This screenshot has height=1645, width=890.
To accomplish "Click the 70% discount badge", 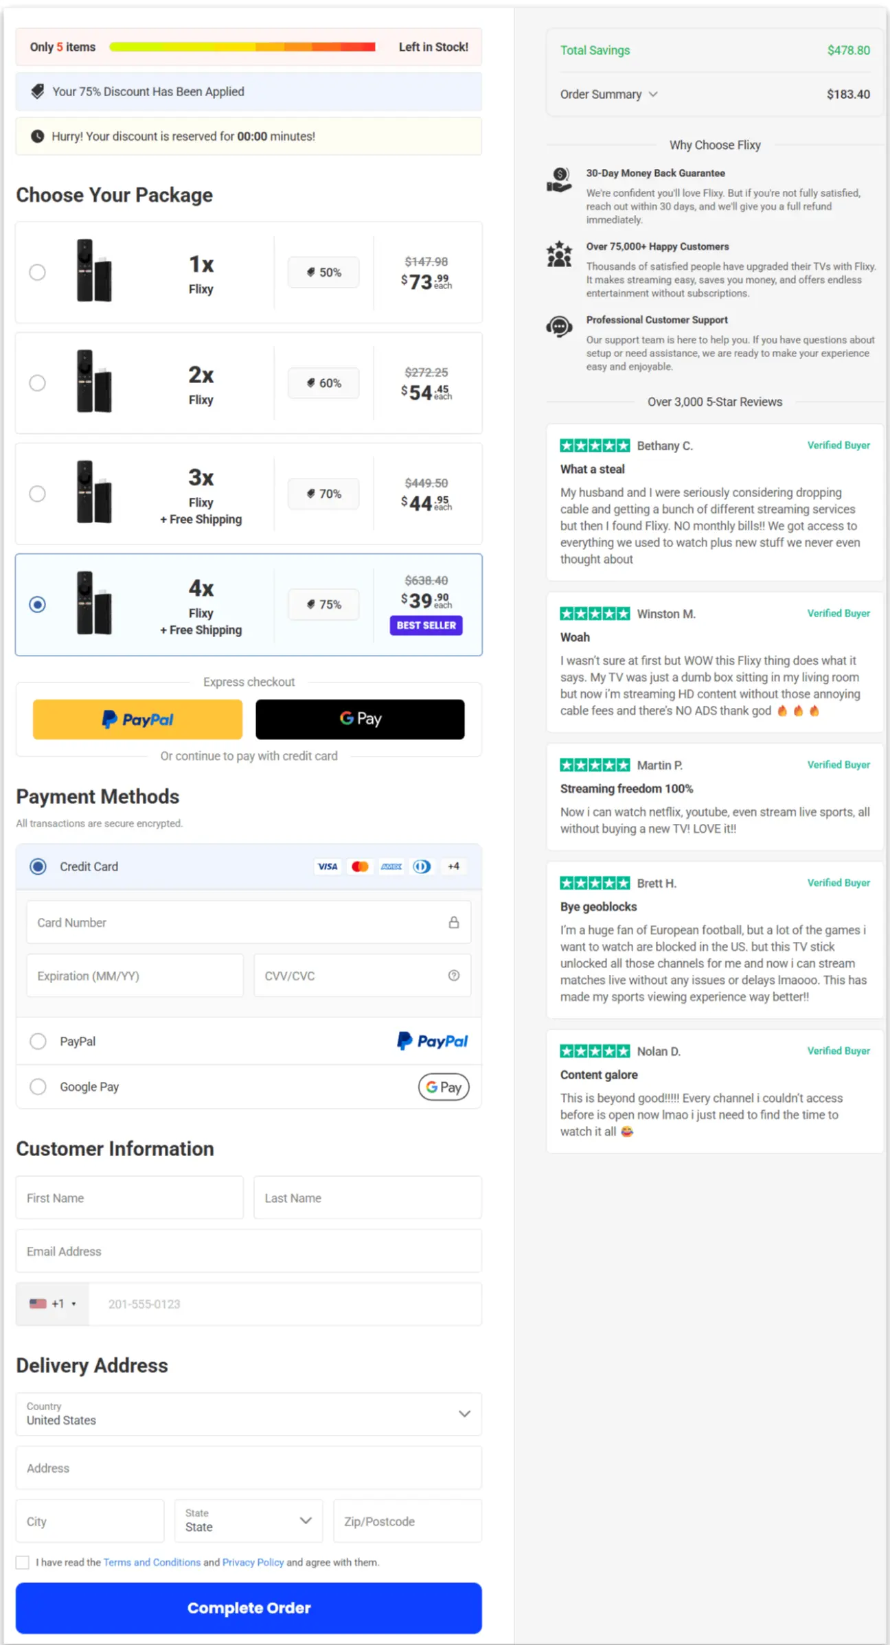I will 323,494.
